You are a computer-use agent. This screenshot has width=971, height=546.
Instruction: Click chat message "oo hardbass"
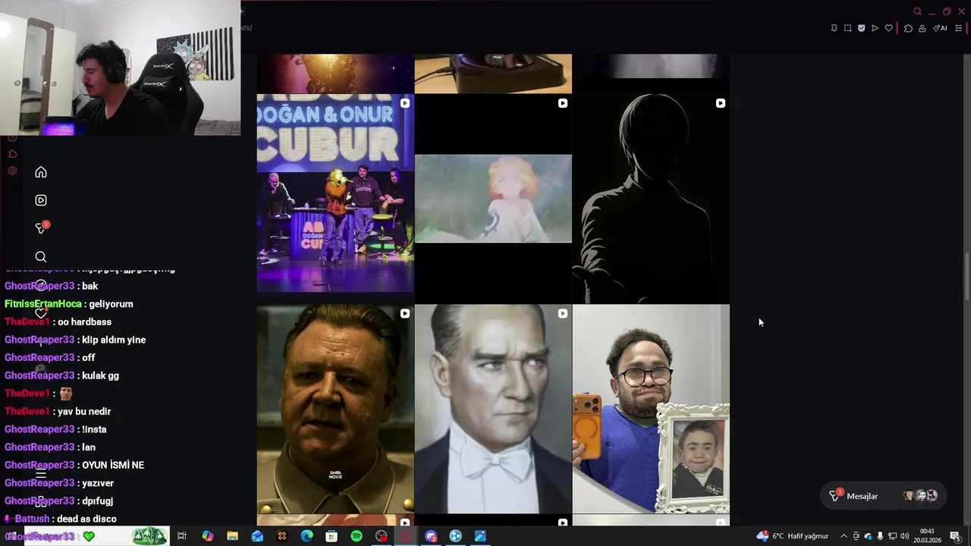point(85,322)
